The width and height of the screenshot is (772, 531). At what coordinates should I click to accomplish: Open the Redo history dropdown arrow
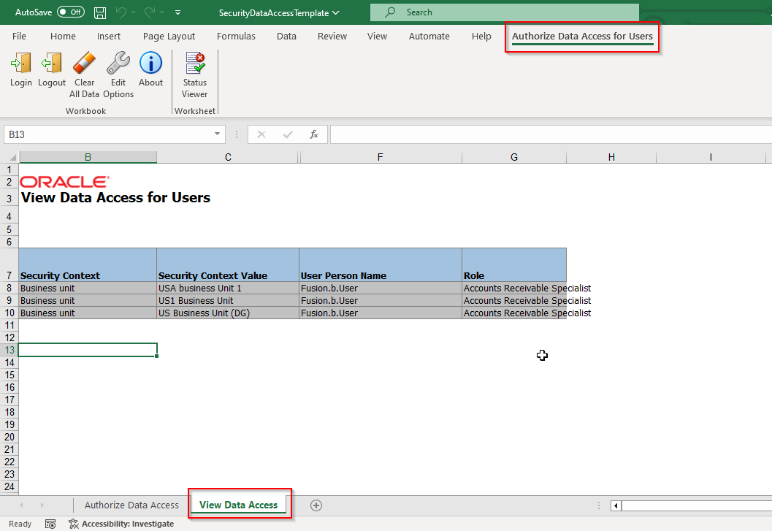[161, 12]
